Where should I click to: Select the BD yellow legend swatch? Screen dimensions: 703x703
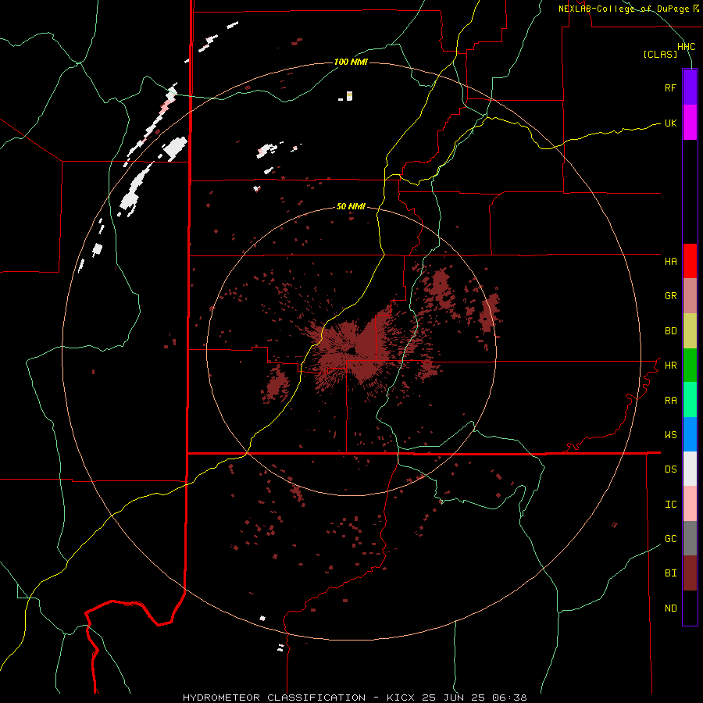(x=690, y=331)
